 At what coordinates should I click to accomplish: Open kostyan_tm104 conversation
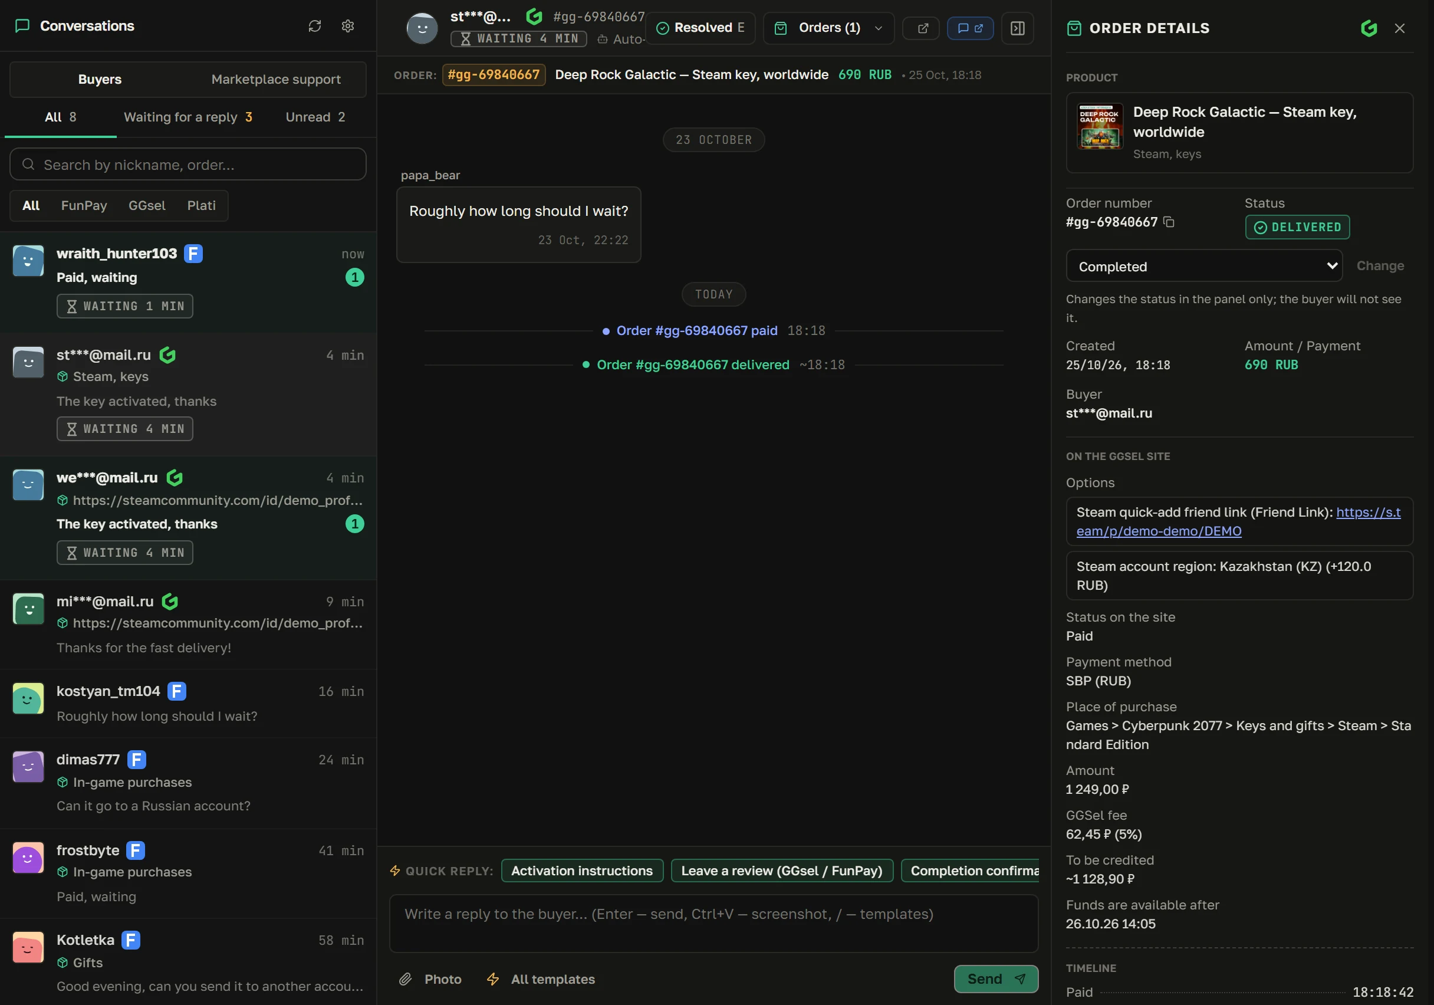click(188, 703)
